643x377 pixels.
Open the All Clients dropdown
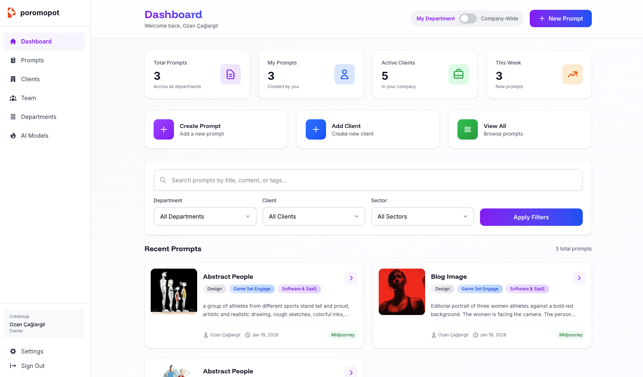coord(313,216)
